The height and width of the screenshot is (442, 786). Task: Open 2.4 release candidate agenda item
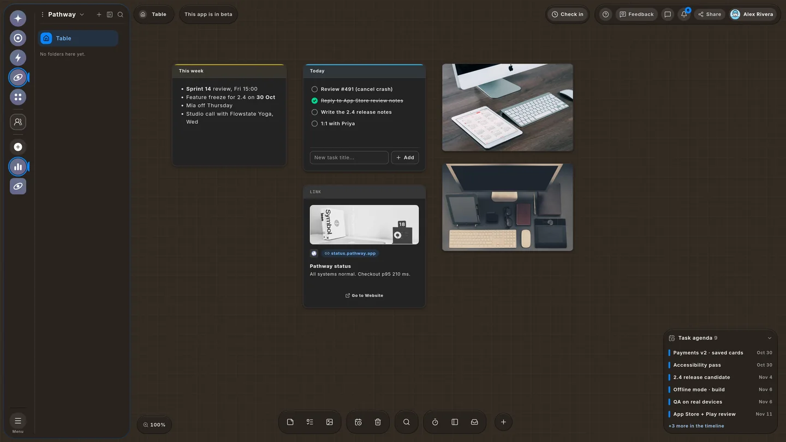(x=720, y=378)
